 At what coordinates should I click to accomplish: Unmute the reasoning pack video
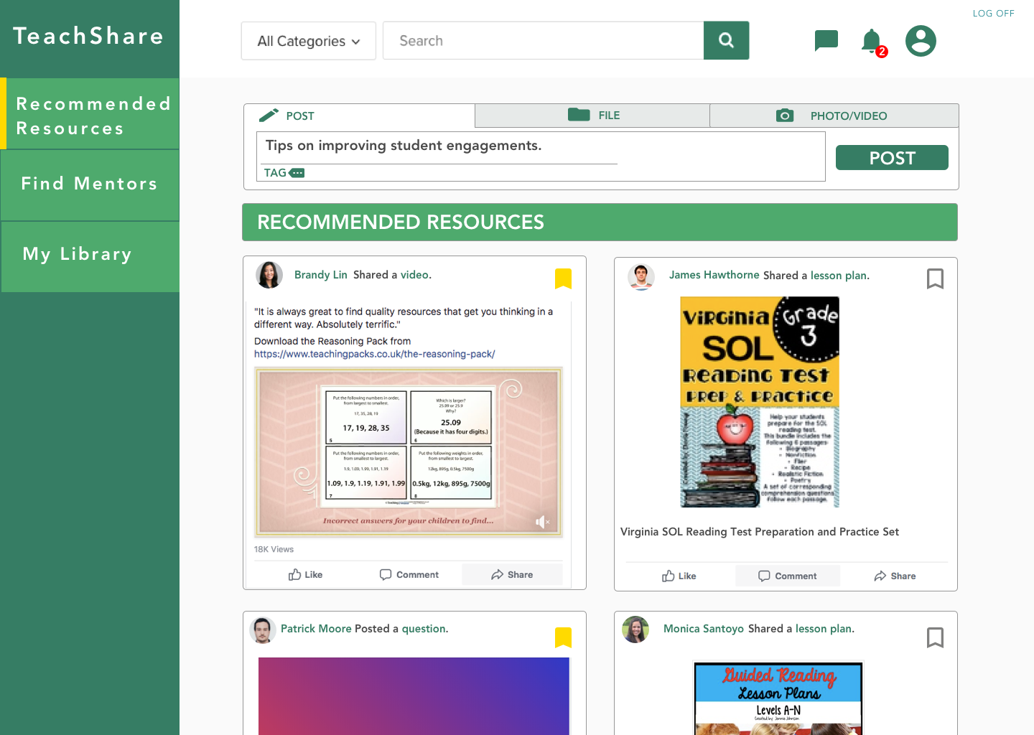542,522
